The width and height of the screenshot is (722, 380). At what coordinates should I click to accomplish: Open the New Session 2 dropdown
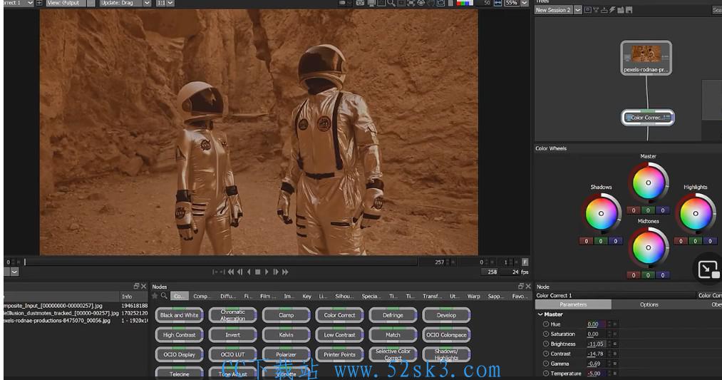pos(577,10)
